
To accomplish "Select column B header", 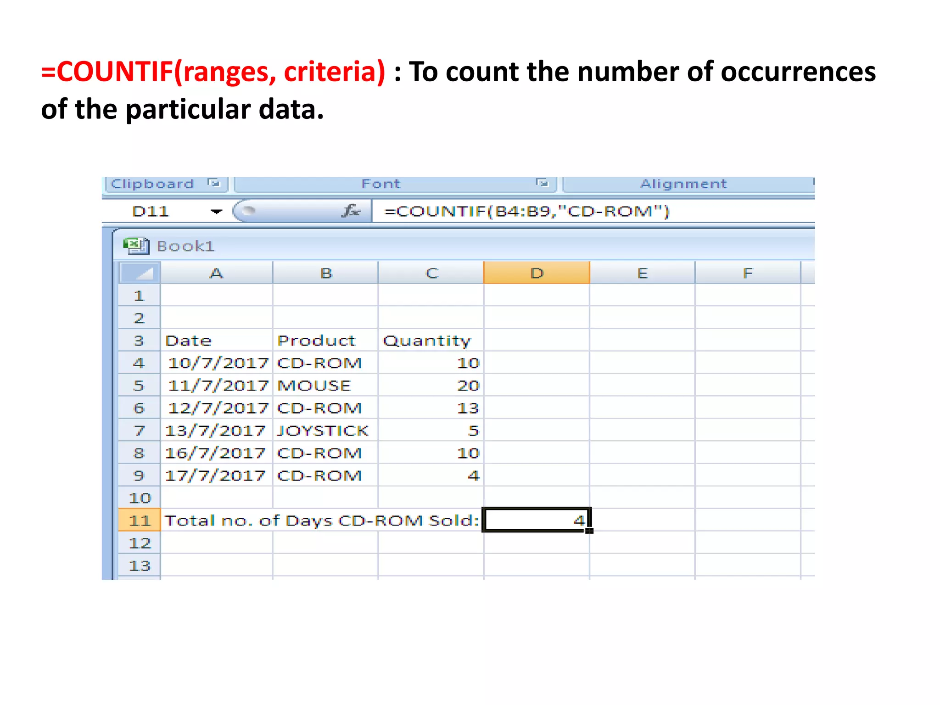I will (x=325, y=273).
